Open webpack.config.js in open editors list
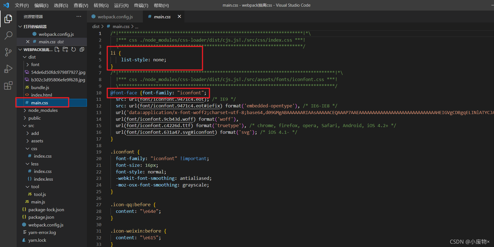Viewport: 494px width, 247px height. pyautogui.click(x=52, y=34)
